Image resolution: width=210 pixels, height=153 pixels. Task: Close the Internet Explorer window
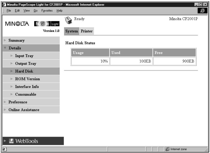(205, 5)
